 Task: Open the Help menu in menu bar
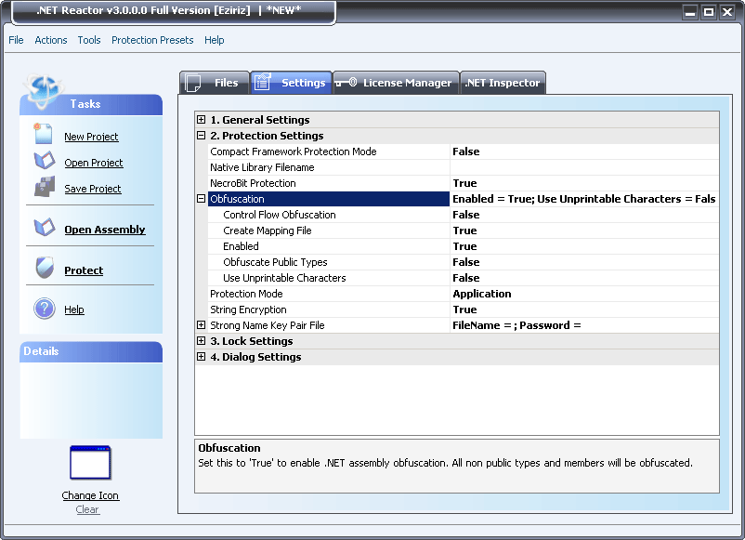point(215,40)
